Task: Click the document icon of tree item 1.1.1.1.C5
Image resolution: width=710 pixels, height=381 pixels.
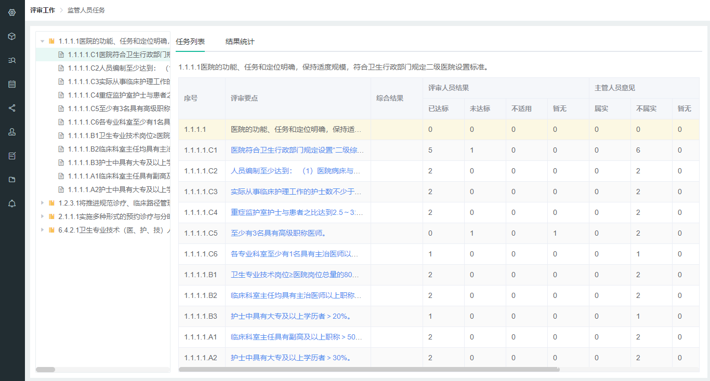Action: 61,108
